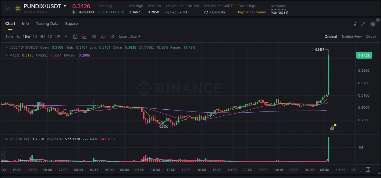
Task: Switch chart style using the line chart icon
Action: click(84, 36)
